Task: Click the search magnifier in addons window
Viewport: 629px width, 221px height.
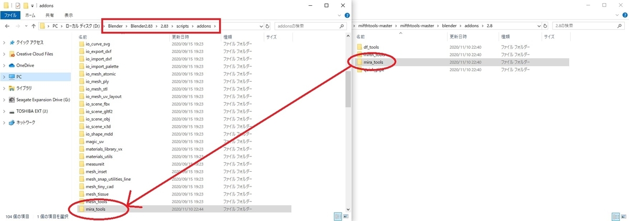Action: (342, 26)
